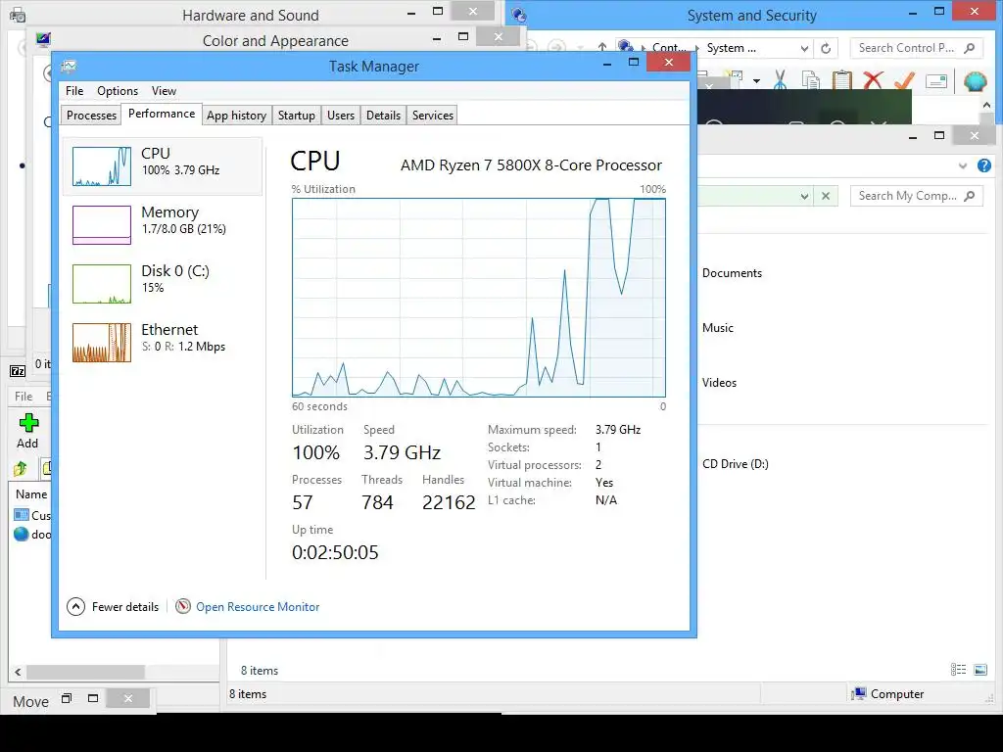This screenshot has width=1003, height=752.
Task: Click the Performance tab
Action: click(162, 114)
